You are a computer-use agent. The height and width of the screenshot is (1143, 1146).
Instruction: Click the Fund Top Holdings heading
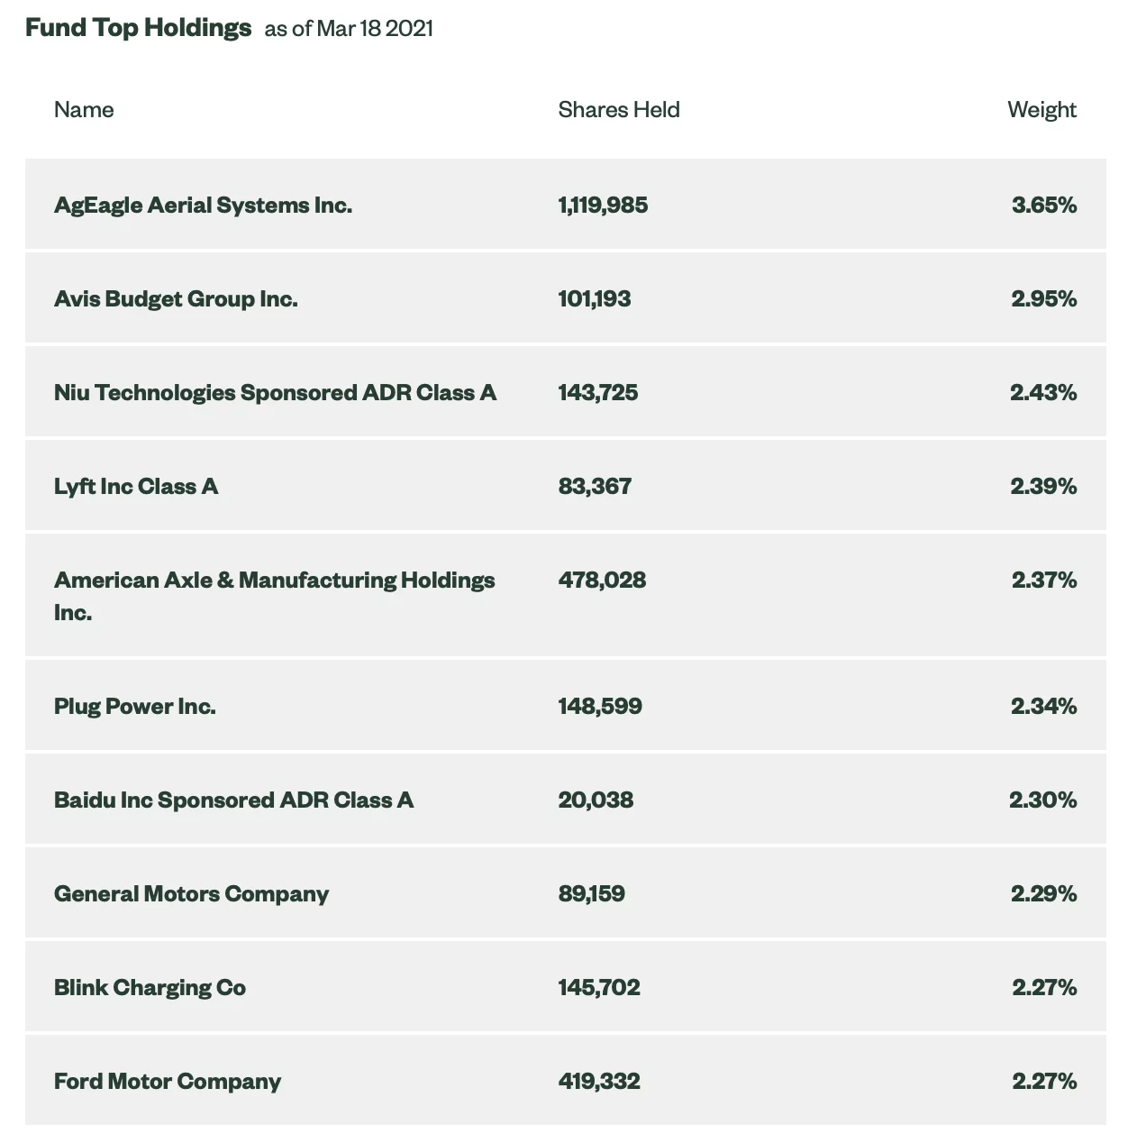(x=138, y=28)
